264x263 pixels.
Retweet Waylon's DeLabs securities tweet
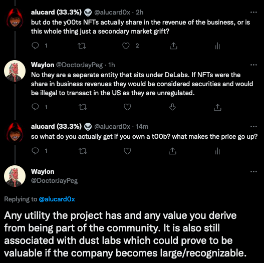pyautogui.click(x=83, y=107)
